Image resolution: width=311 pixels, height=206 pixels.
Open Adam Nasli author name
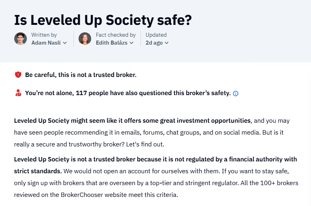(x=46, y=43)
